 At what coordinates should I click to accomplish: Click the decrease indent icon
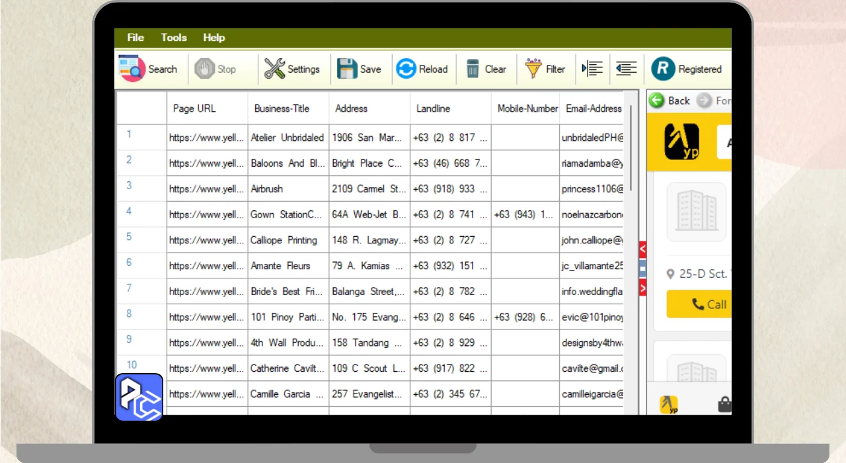coord(626,68)
